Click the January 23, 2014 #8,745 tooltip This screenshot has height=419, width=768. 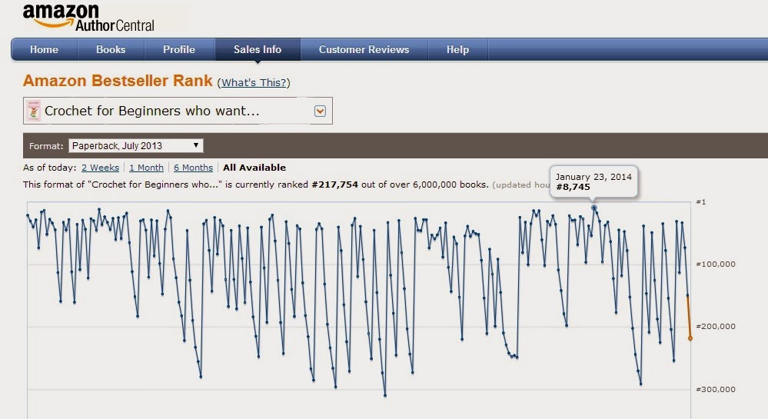[593, 181]
